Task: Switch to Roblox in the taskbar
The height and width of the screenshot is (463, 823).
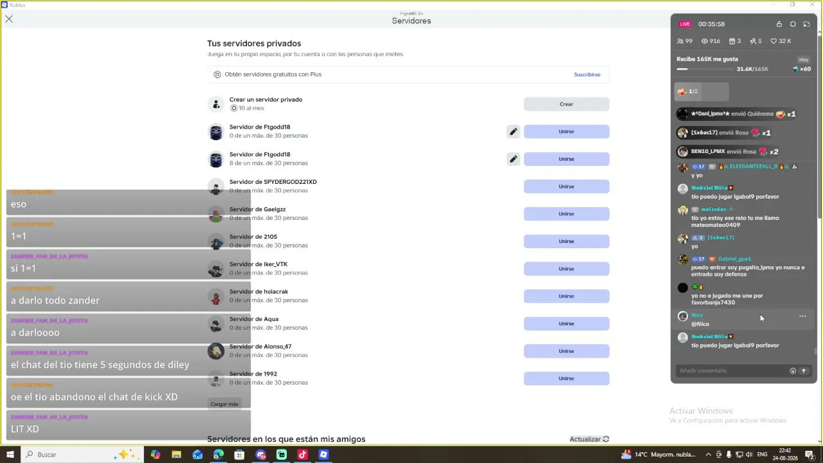Action: 323,455
